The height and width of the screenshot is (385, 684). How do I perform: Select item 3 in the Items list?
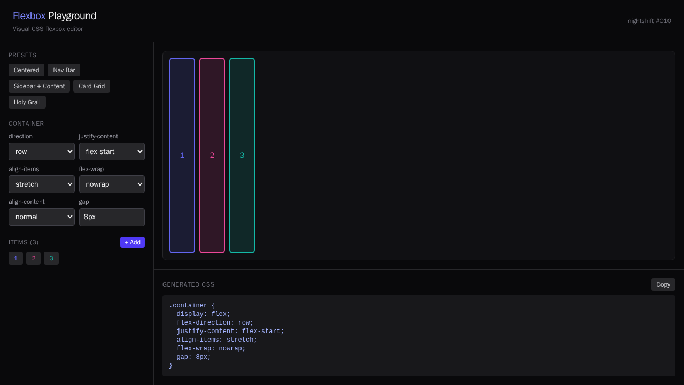point(51,258)
